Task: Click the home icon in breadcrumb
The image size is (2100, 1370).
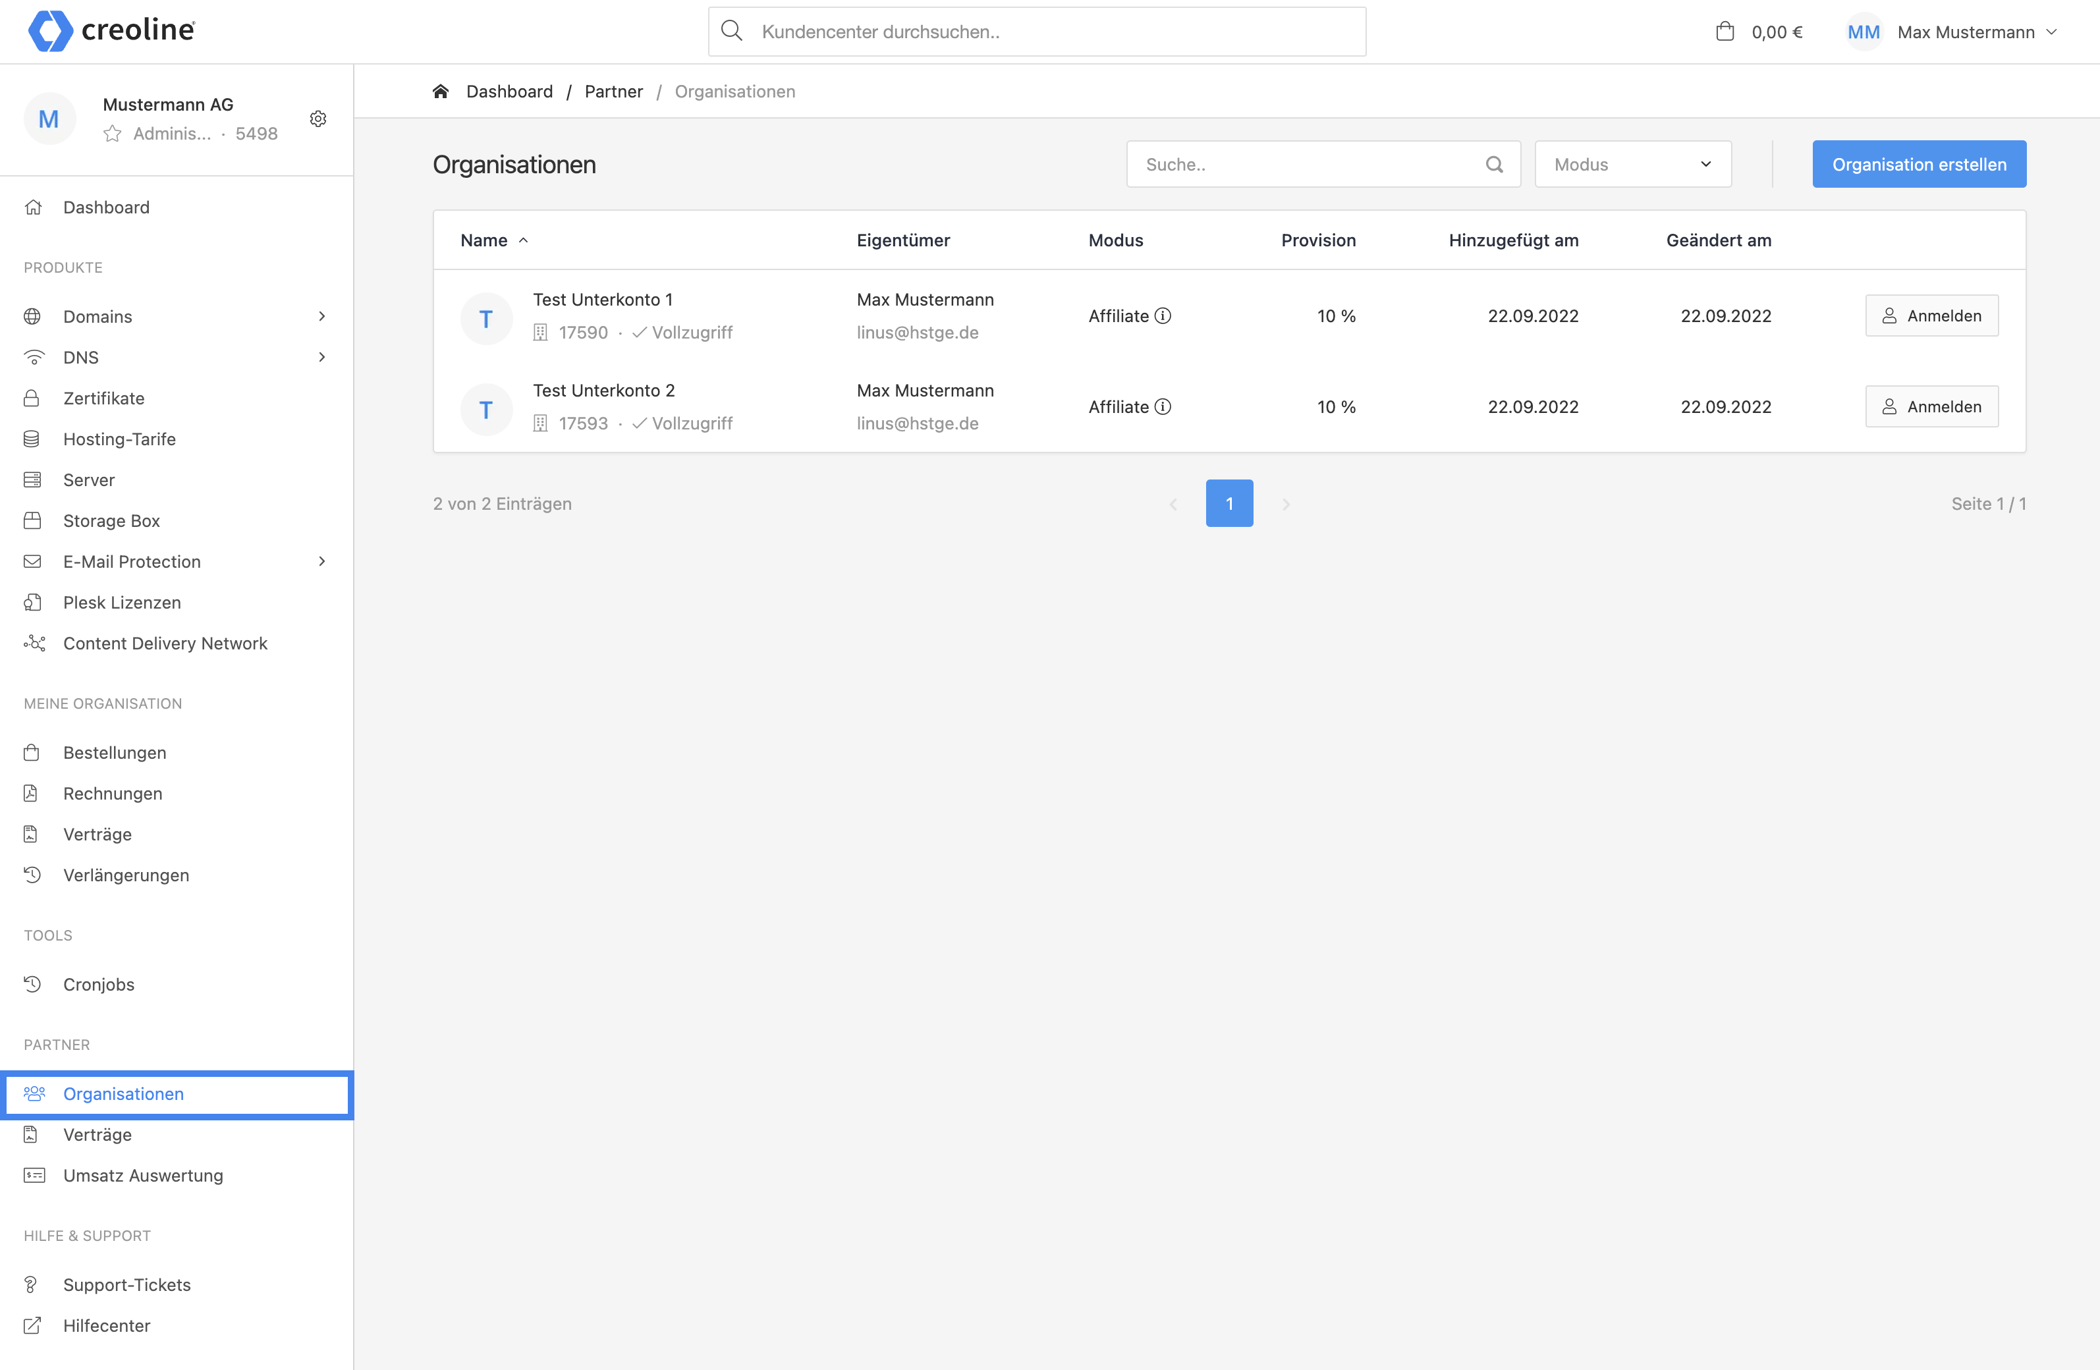Action: [x=441, y=92]
